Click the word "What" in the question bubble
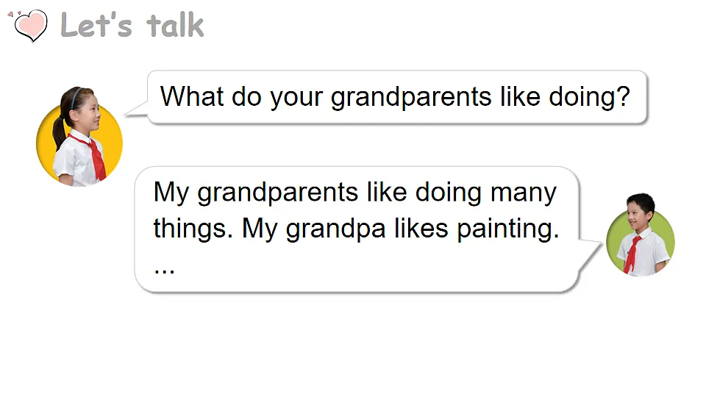The image size is (706, 397). coord(192,96)
